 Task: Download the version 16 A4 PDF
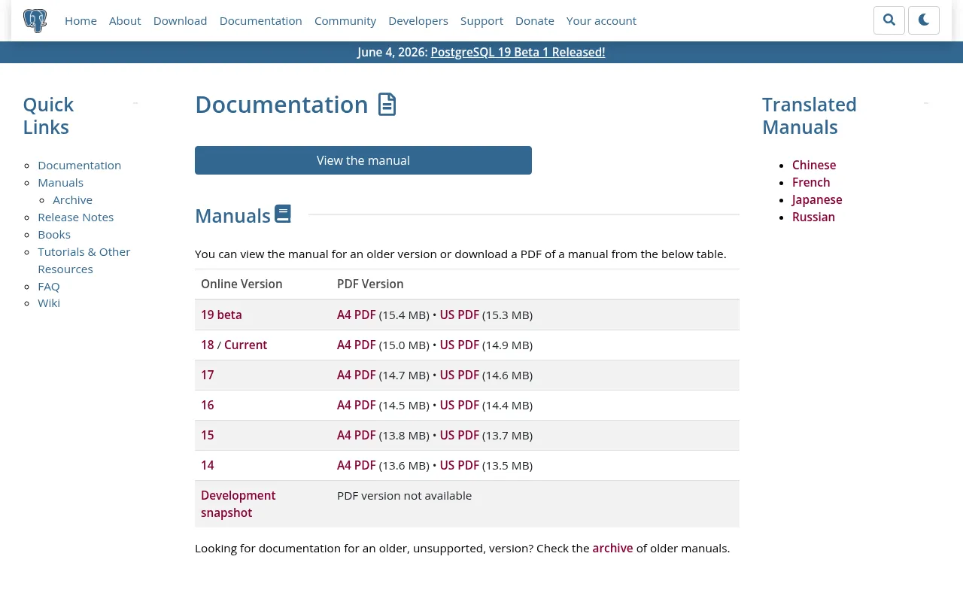357,406
